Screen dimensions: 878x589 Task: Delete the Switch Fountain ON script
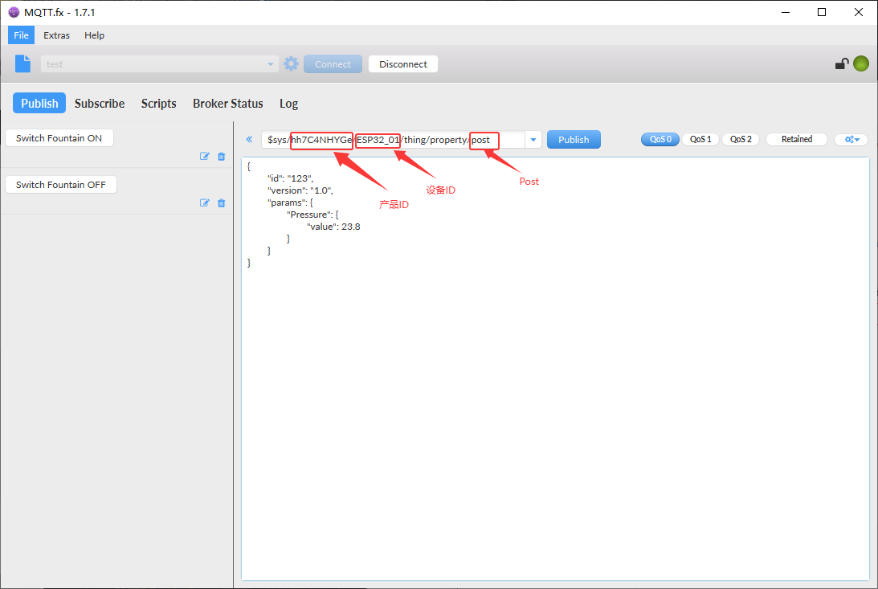(x=221, y=156)
